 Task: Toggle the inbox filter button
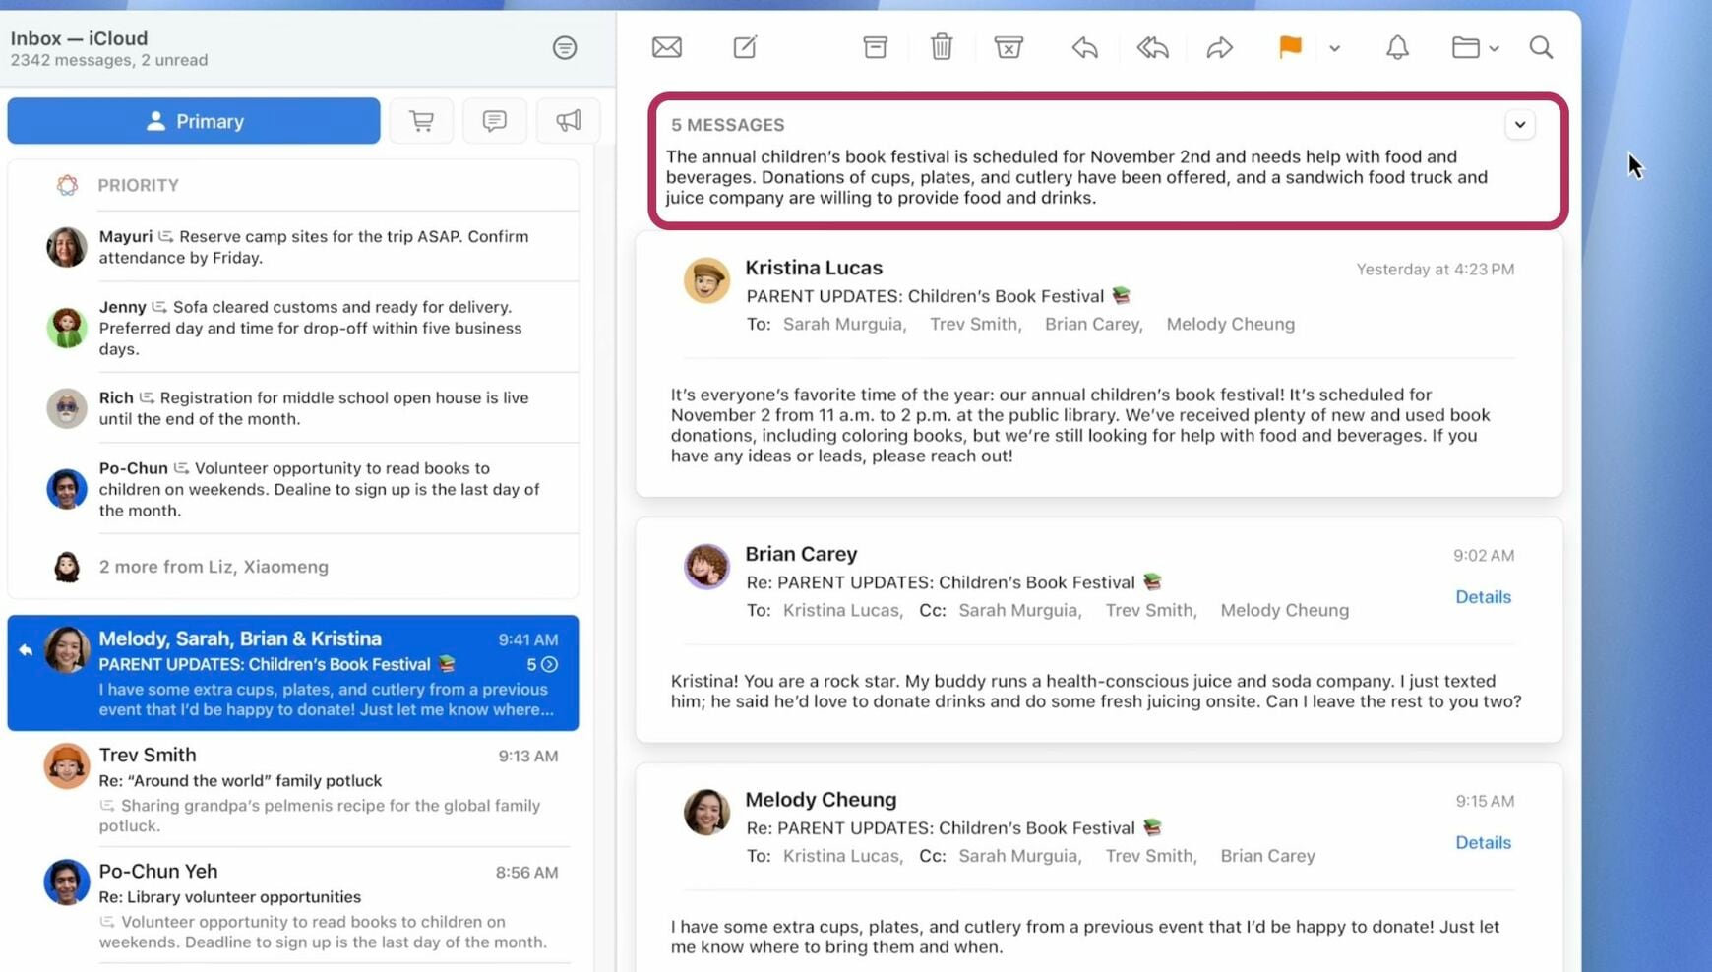tap(564, 47)
